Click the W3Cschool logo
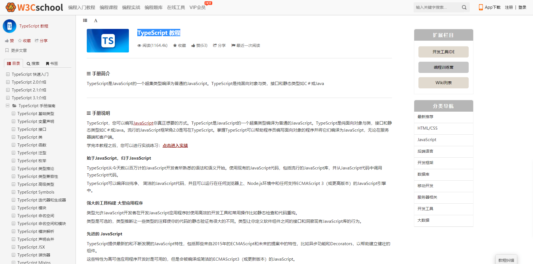Image resolution: width=533 pixels, height=264 pixels. coord(34,7)
